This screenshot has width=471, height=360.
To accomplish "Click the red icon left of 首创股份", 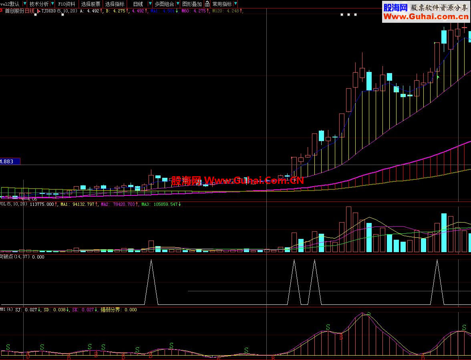I will [2, 10].
